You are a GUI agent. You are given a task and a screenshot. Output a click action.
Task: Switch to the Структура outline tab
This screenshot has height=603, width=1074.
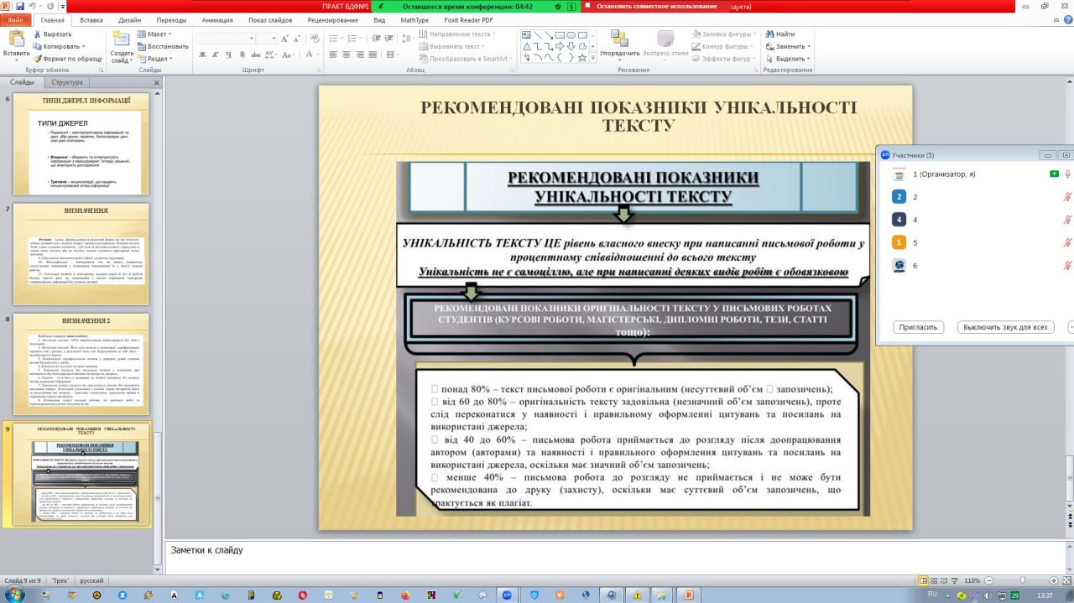point(66,82)
